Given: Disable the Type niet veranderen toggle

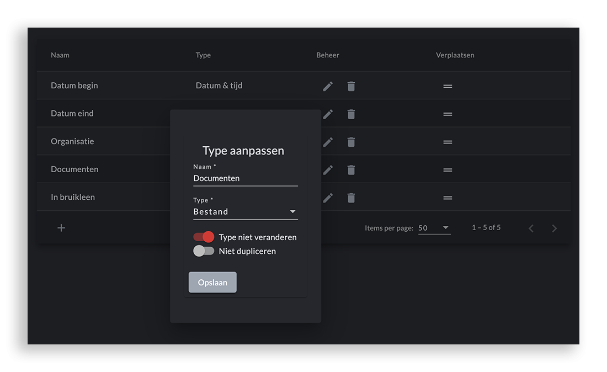Looking at the screenshot, I should point(204,236).
